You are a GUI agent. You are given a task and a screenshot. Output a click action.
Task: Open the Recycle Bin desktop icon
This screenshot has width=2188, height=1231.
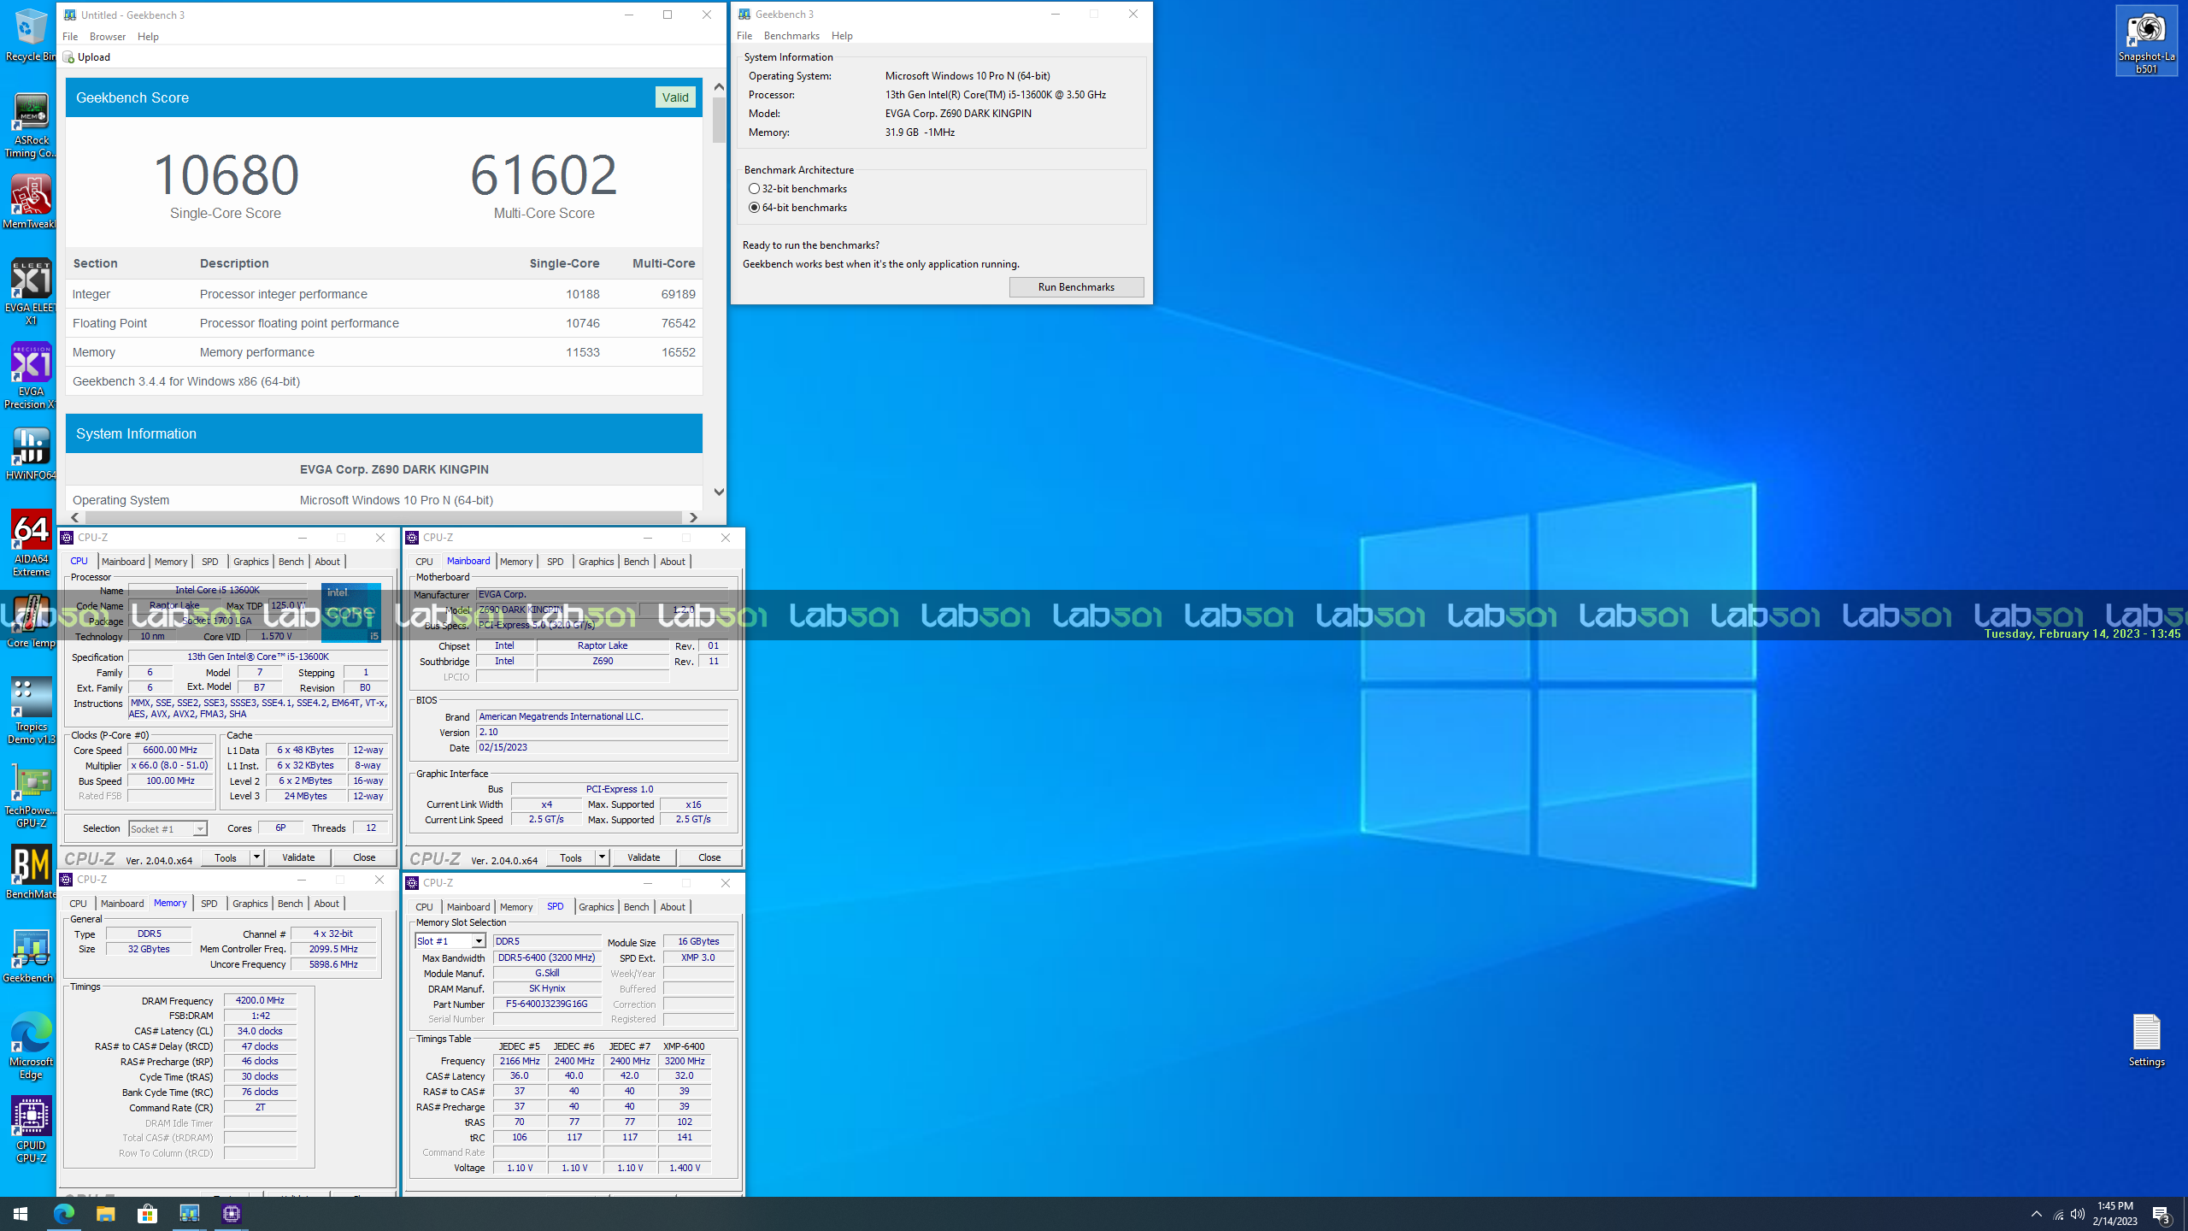[x=31, y=34]
